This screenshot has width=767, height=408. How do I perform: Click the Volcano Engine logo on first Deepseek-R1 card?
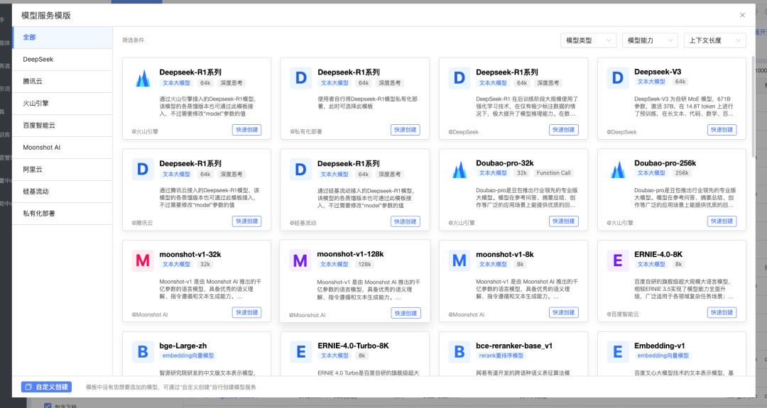[143, 78]
